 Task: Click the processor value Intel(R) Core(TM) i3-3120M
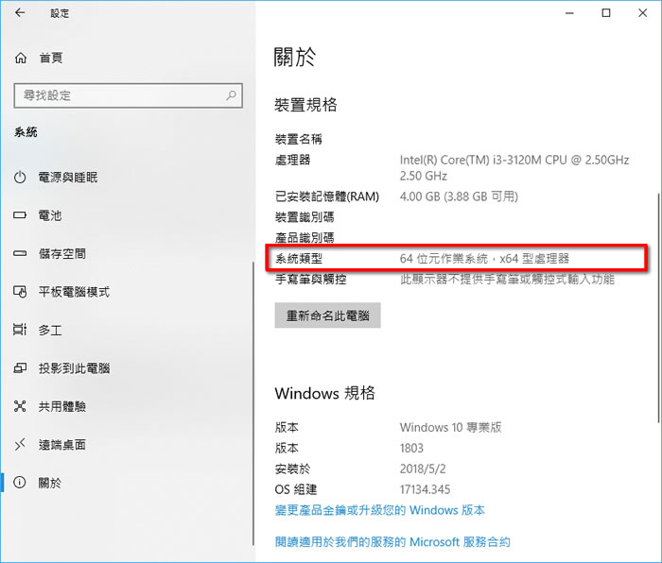click(x=514, y=168)
